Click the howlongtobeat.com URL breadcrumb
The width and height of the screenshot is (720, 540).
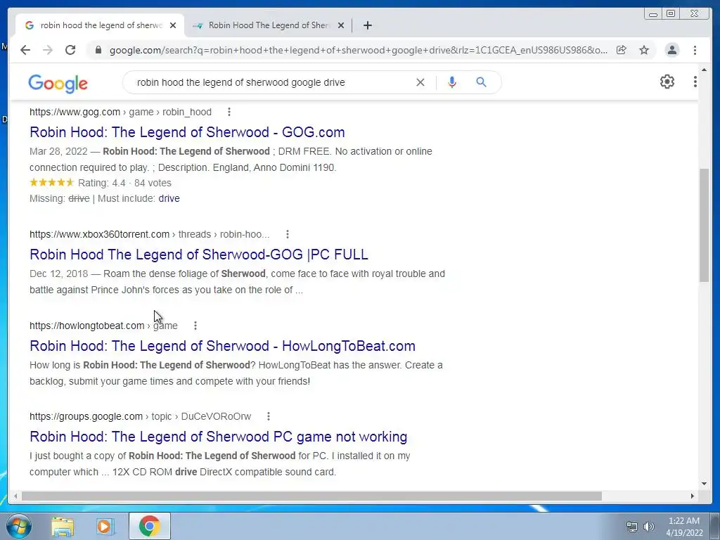tap(103, 326)
